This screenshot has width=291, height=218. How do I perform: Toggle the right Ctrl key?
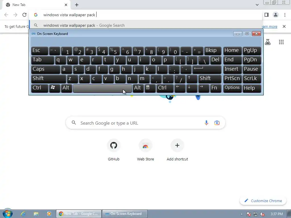(x=165, y=88)
